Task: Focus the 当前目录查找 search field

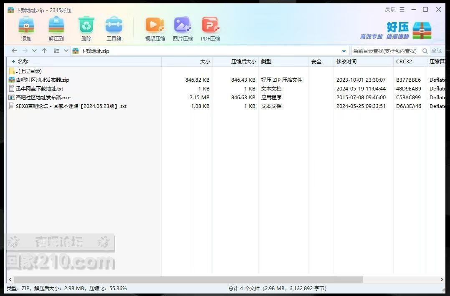Action: coord(386,51)
